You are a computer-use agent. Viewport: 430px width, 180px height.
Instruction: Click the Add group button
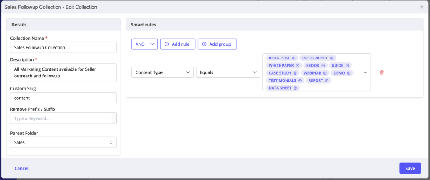pyautogui.click(x=217, y=44)
